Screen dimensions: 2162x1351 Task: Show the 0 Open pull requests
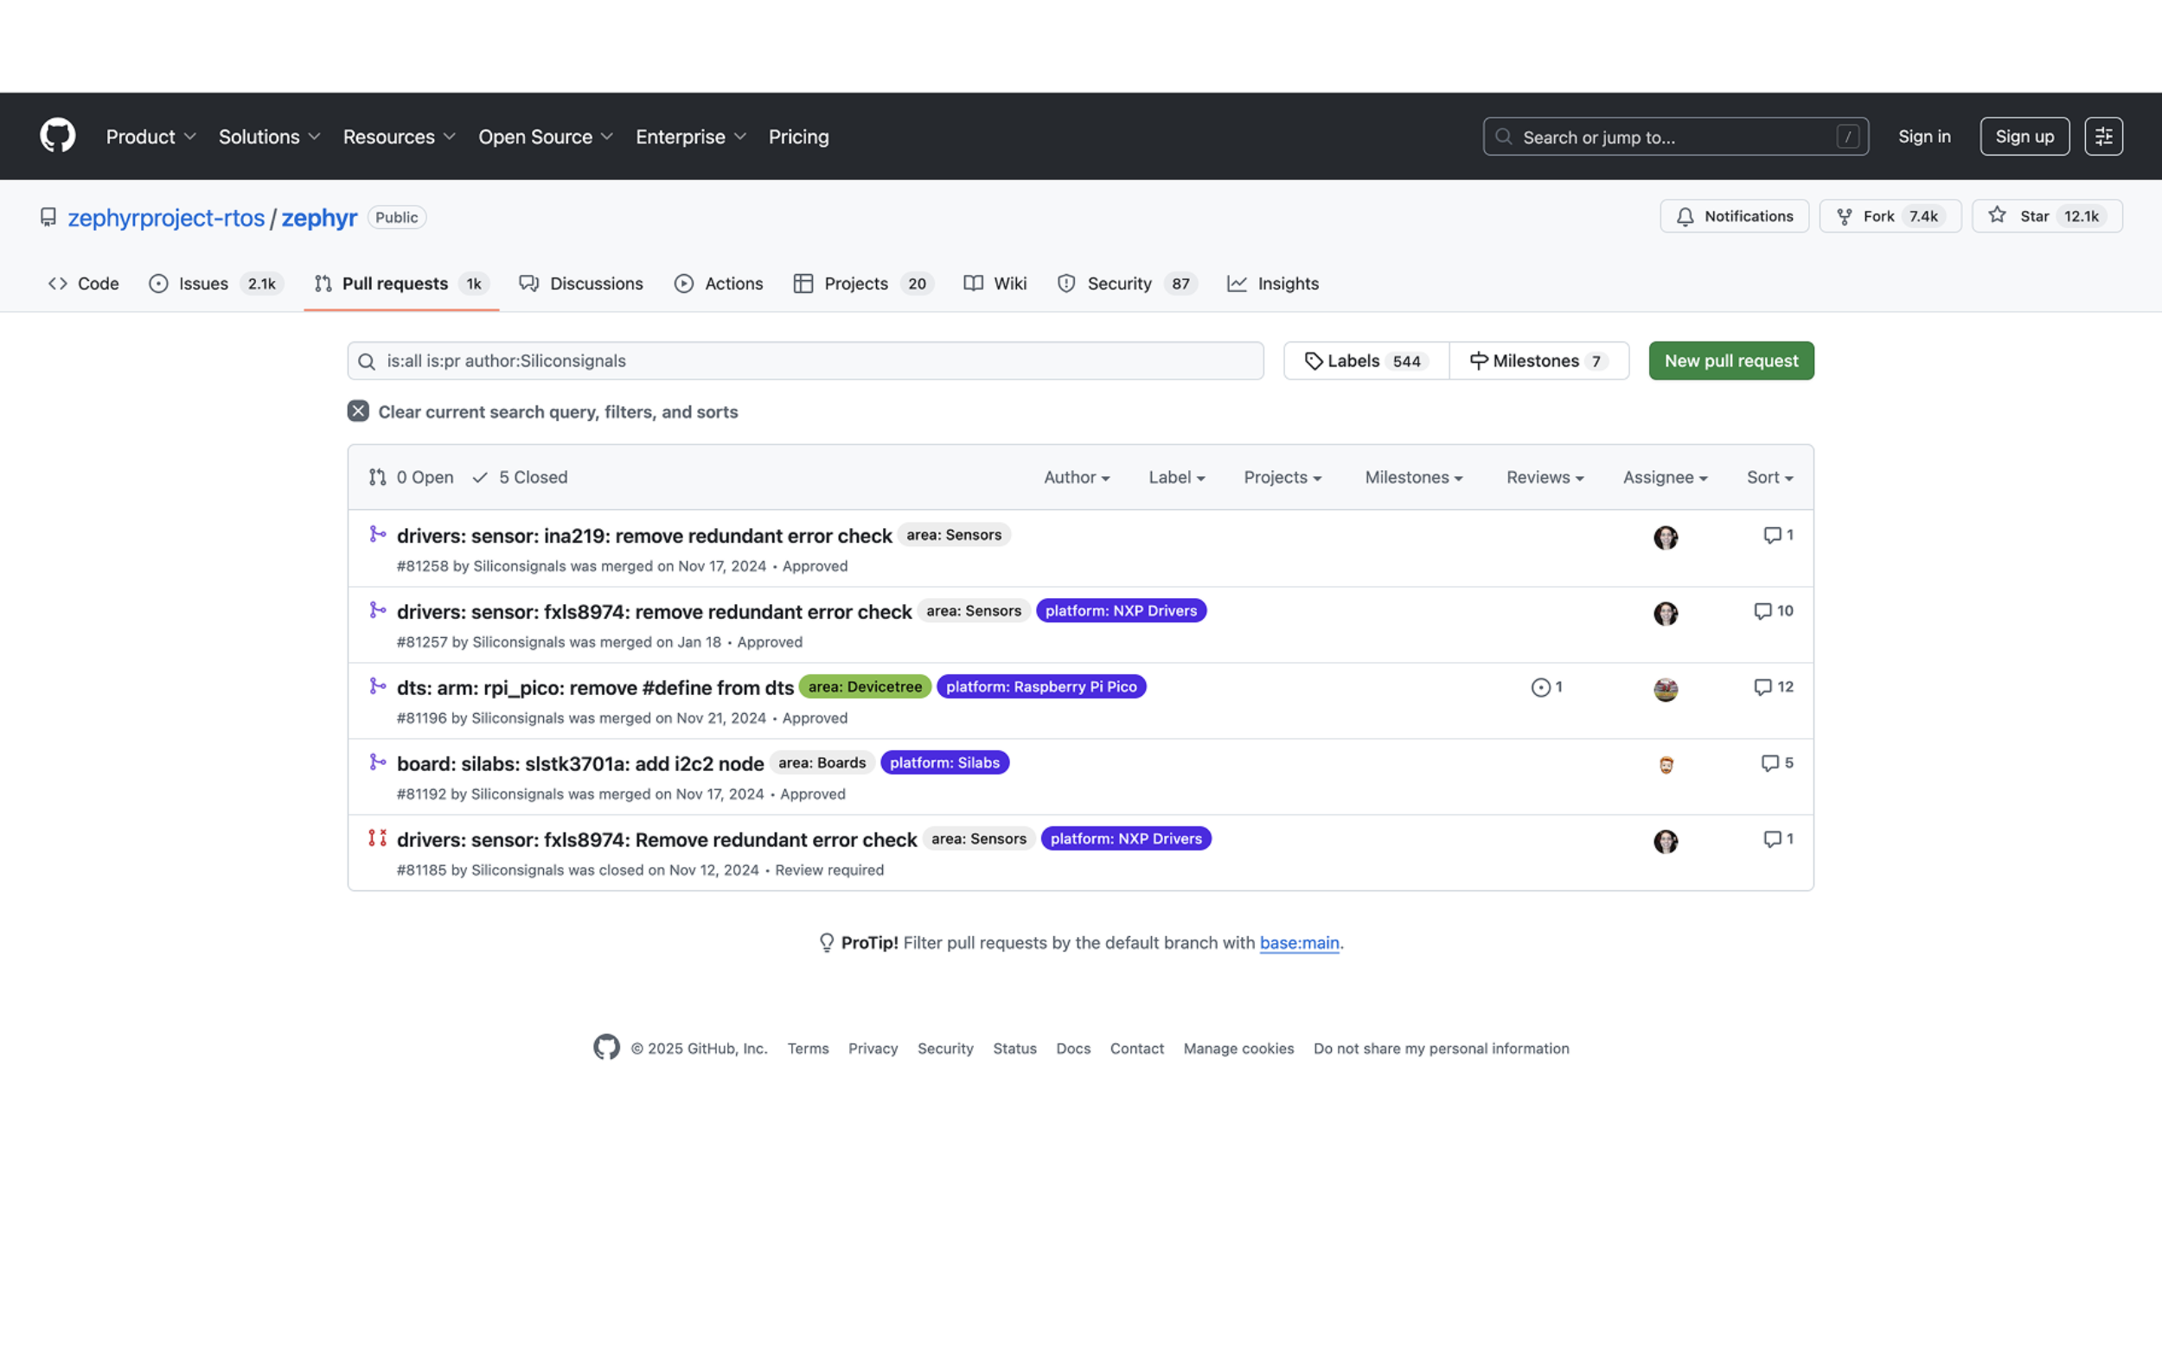click(411, 477)
